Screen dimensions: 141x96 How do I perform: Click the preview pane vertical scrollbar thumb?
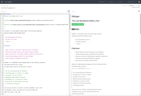(140, 24)
